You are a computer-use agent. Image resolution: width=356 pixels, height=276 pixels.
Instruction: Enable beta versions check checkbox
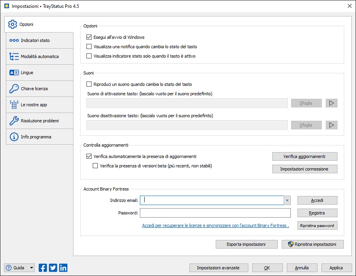(x=95, y=166)
